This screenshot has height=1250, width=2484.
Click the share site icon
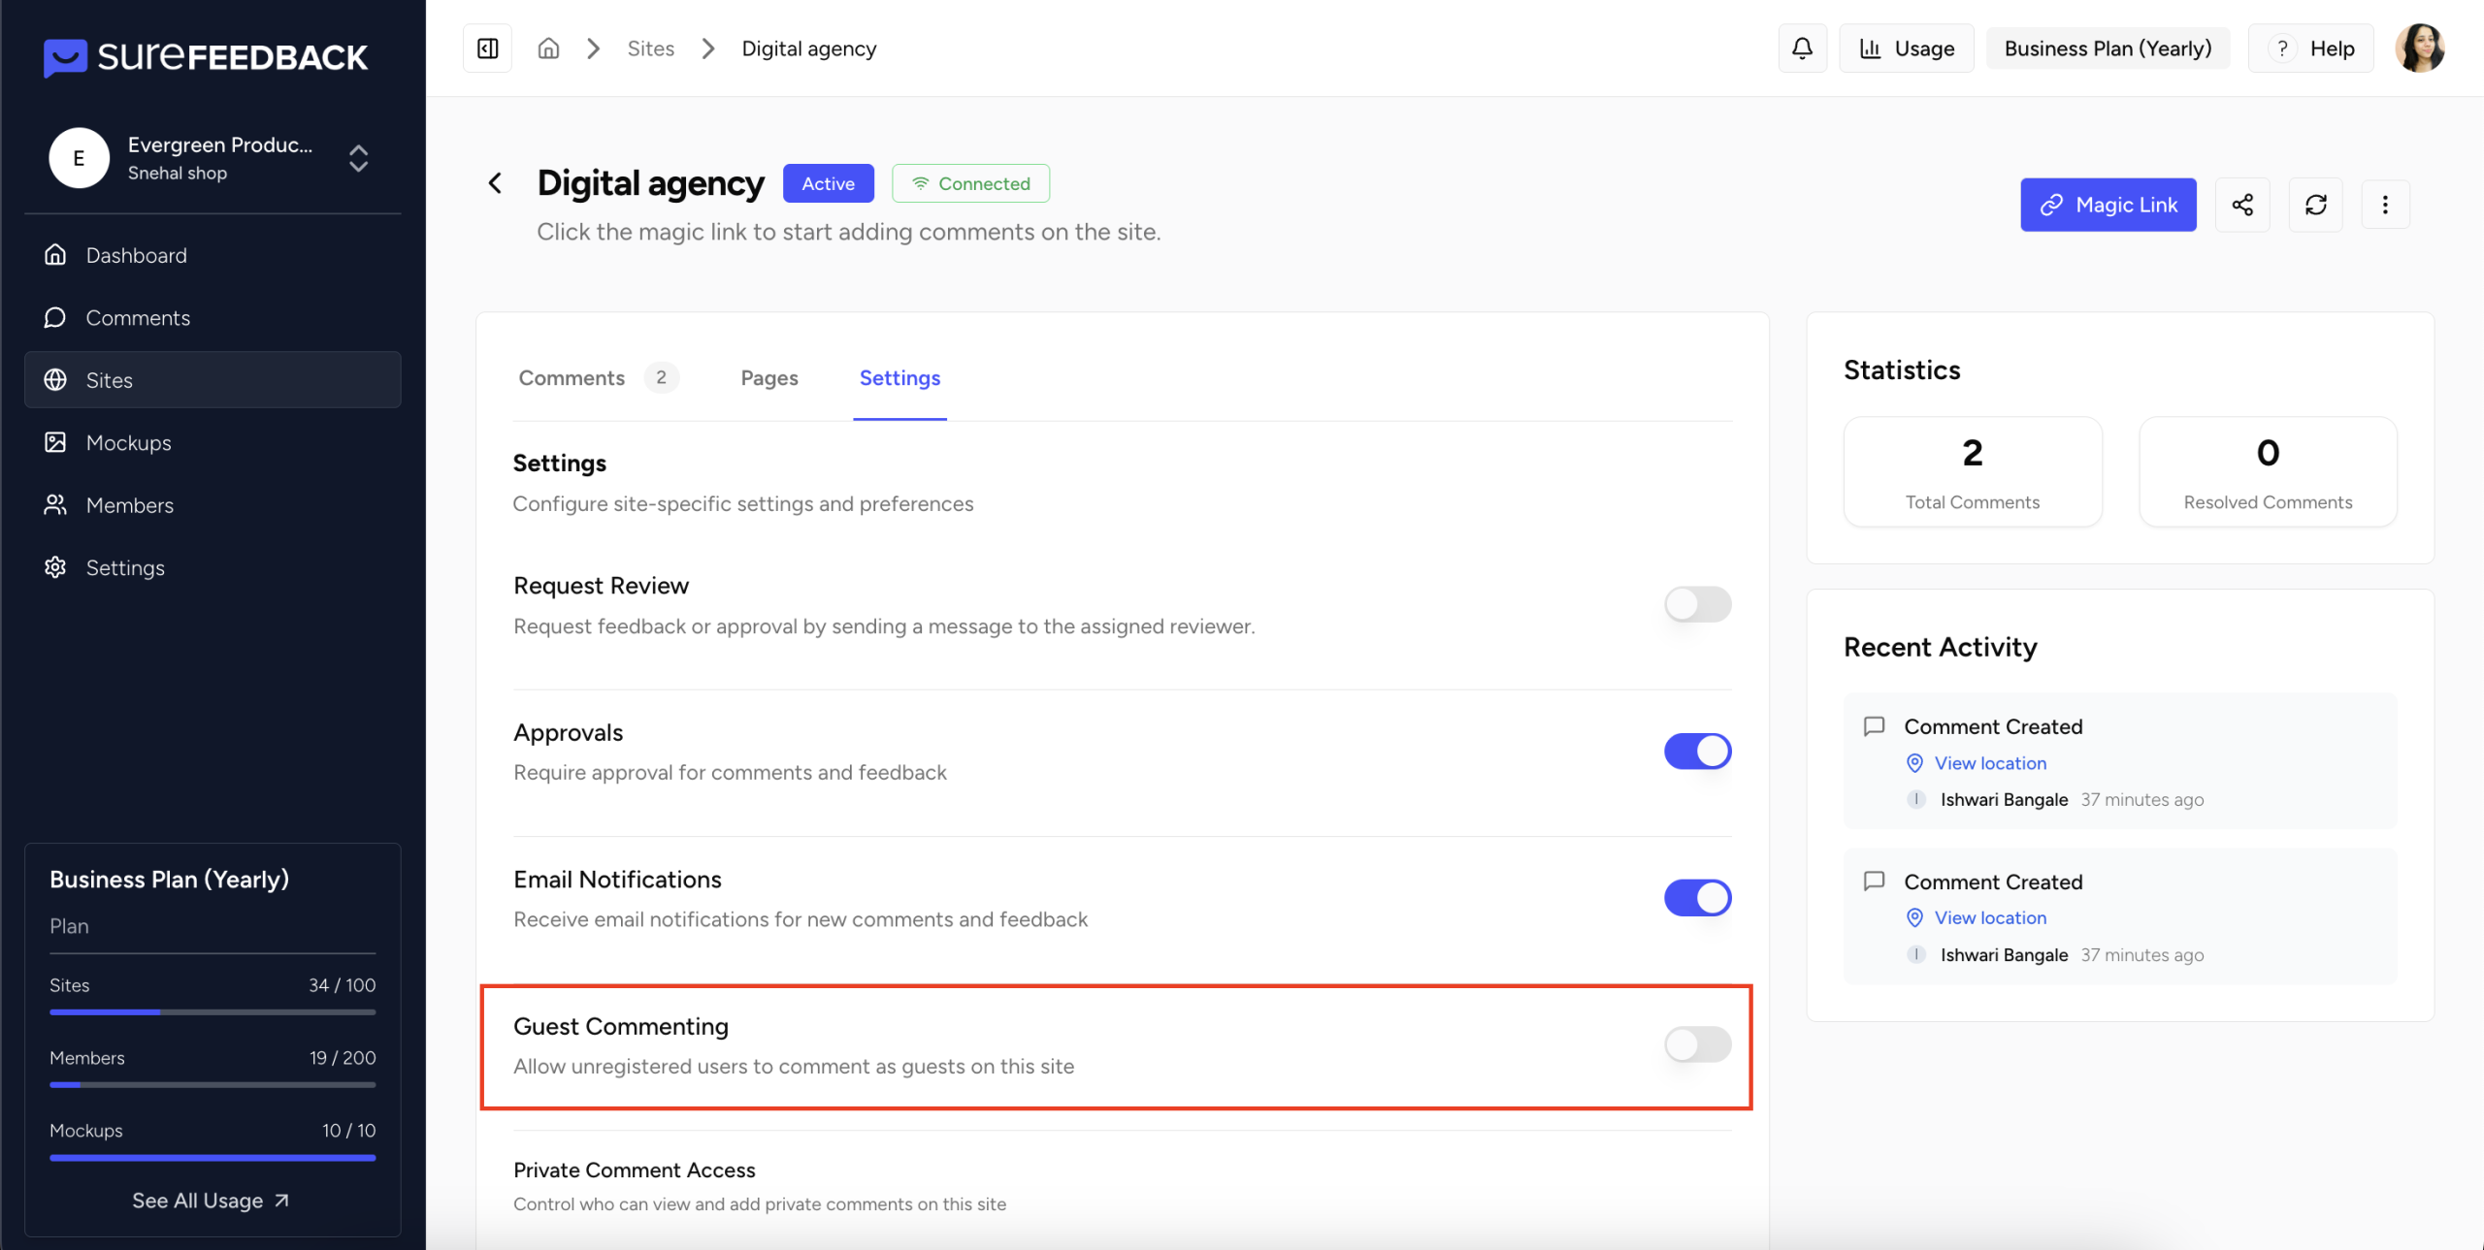tap(2242, 205)
